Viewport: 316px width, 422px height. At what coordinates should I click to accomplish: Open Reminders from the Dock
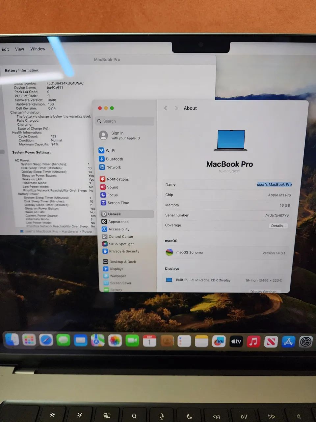[184, 341]
